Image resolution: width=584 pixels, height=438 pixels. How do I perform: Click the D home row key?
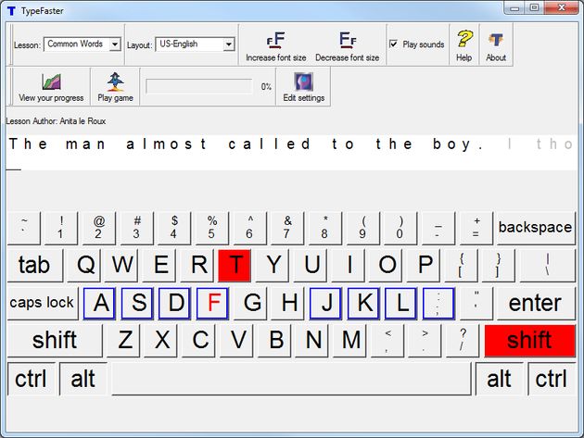coord(175,303)
